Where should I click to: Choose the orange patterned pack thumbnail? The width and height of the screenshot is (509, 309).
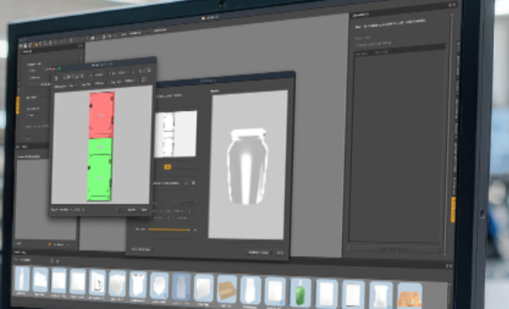click(x=409, y=295)
